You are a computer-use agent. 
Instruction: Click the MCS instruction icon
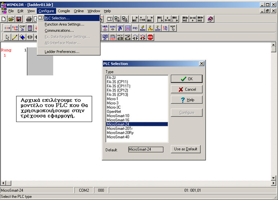[120, 37]
